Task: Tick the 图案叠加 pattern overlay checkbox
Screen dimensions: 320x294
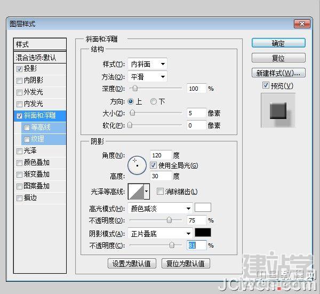Action: 19,186
